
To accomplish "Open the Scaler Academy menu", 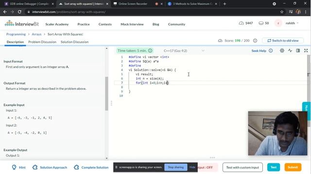I will [57, 24].
